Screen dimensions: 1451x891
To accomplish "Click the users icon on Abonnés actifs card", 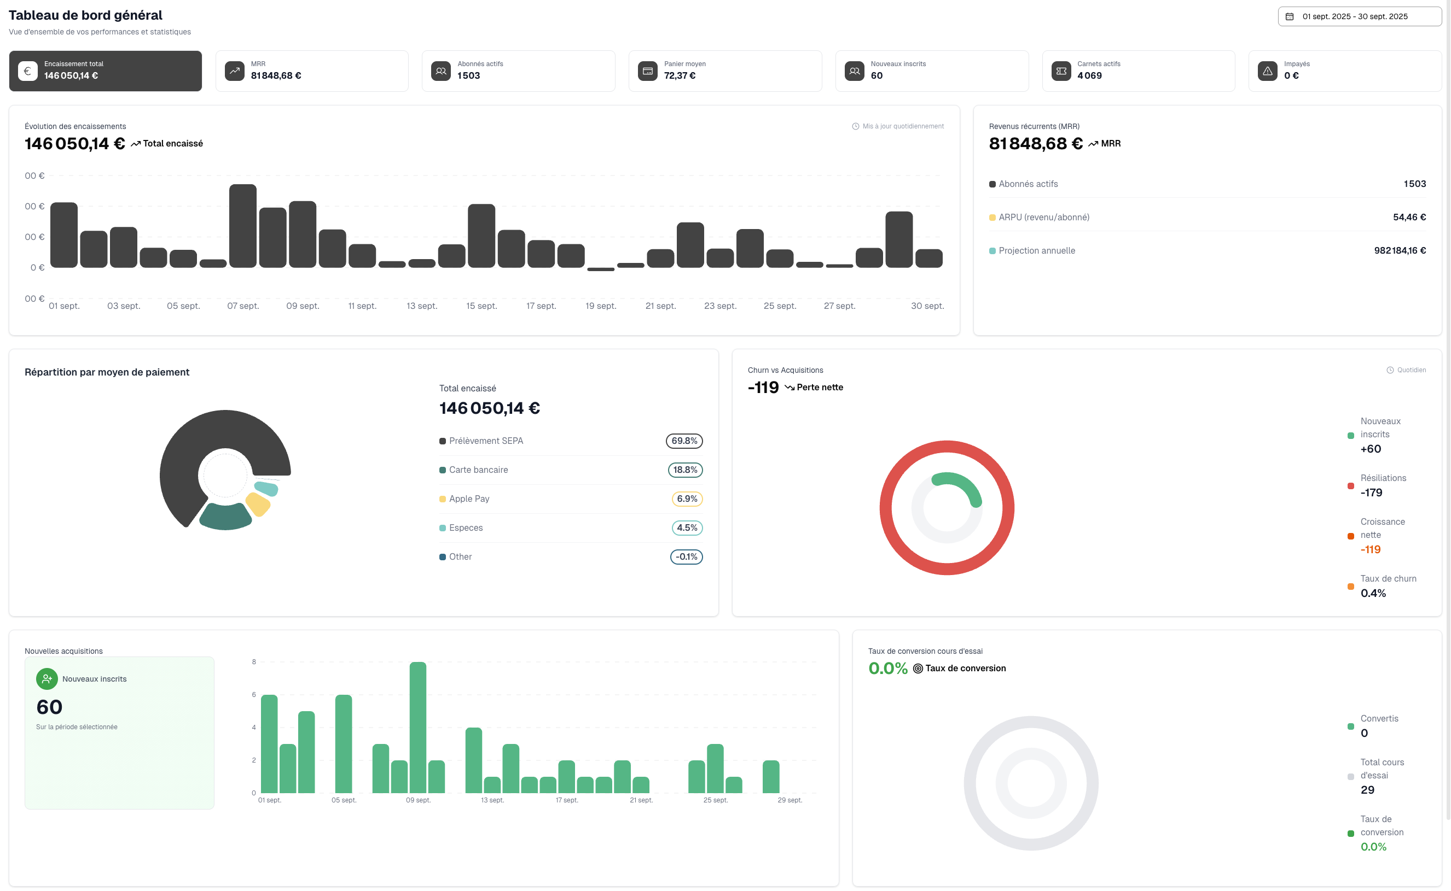I will pos(441,71).
